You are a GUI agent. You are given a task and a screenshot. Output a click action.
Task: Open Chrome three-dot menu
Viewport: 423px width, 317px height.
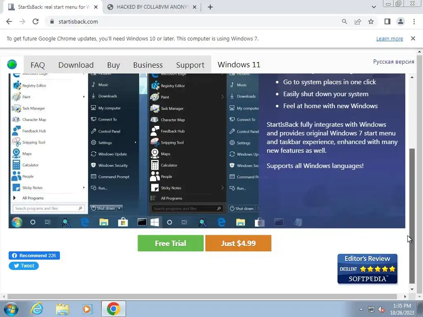click(x=414, y=21)
